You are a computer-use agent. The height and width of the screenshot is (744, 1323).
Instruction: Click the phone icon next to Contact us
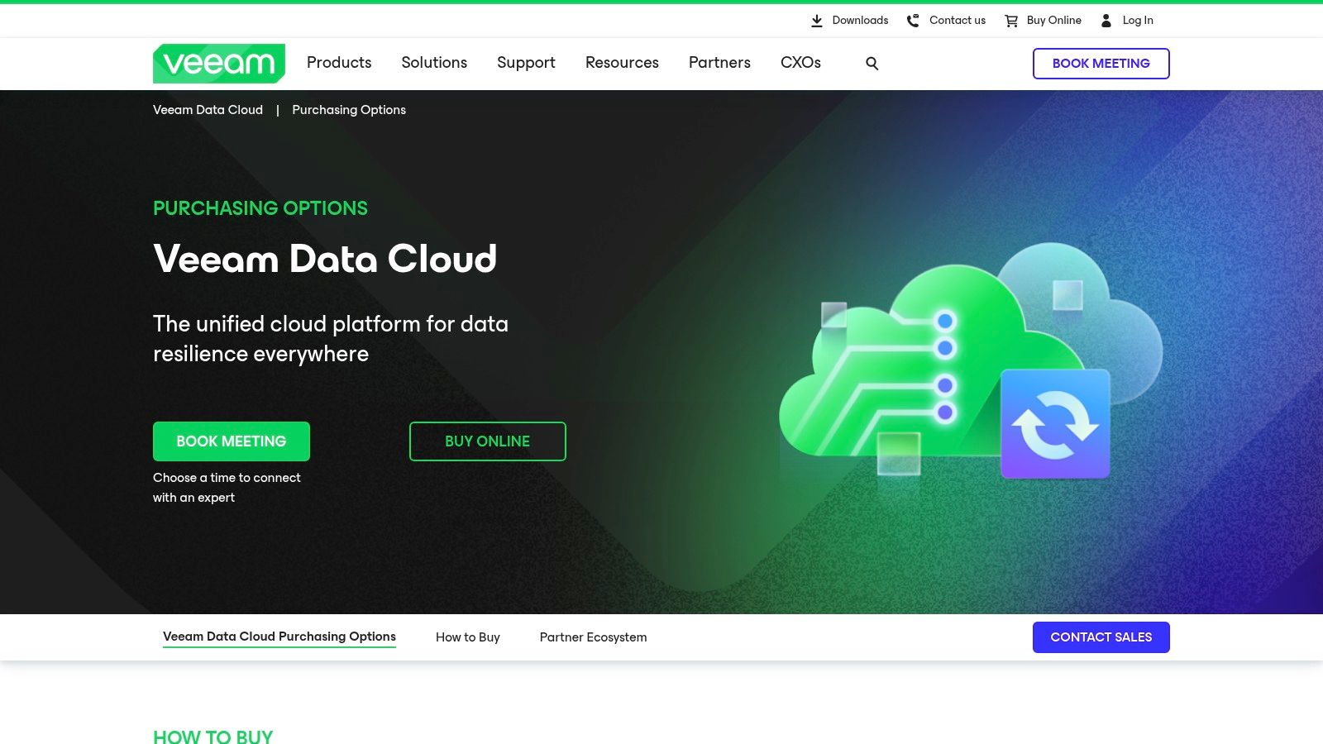click(x=913, y=20)
